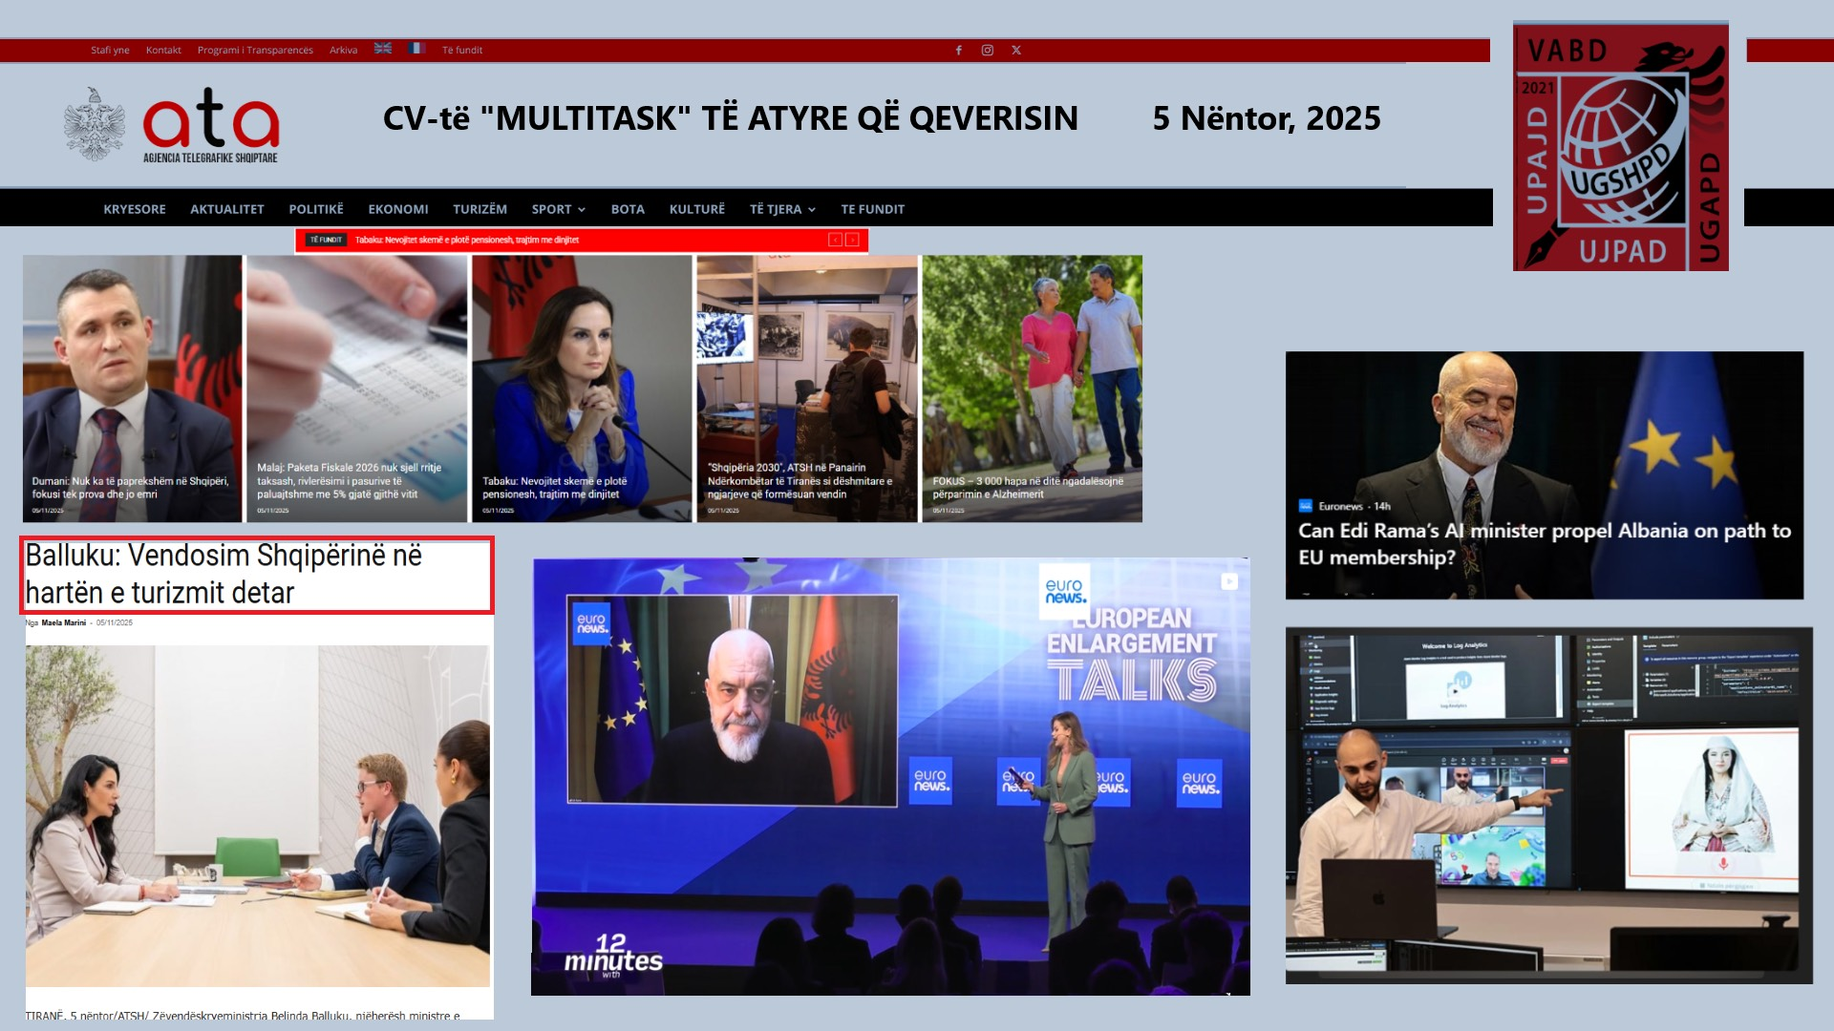The height and width of the screenshot is (1031, 1834).
Task: Open the Dumani article thumbnail
Action: (133, 389)
